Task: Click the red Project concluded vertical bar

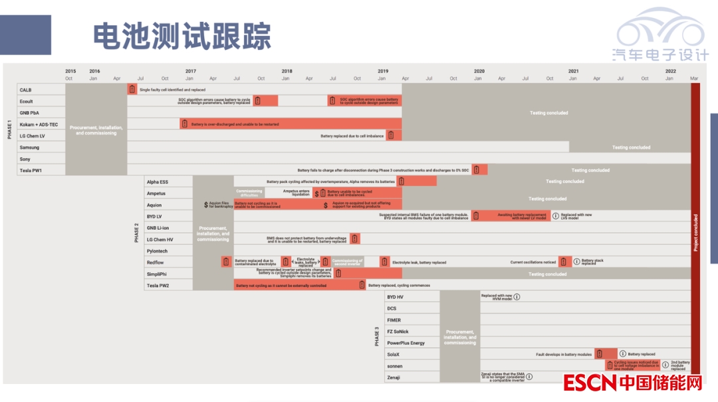Action: (695, 232)
